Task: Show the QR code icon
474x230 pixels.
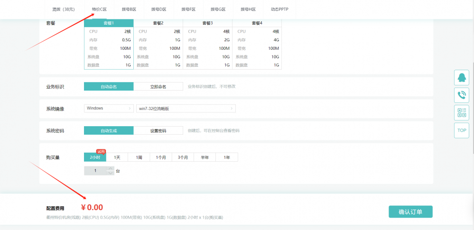Action: click(461, 112)
